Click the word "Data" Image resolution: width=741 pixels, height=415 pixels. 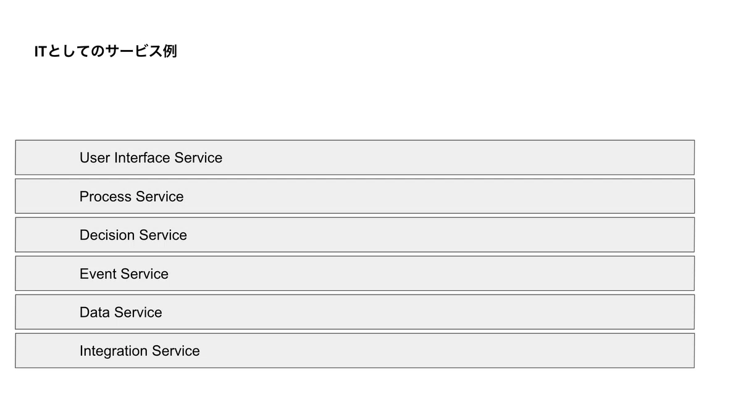tap(94, 312)
